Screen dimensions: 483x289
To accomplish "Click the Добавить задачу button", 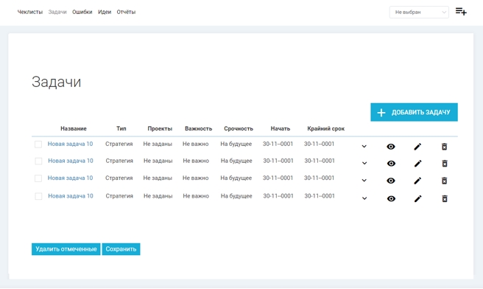I will [414, 112].
